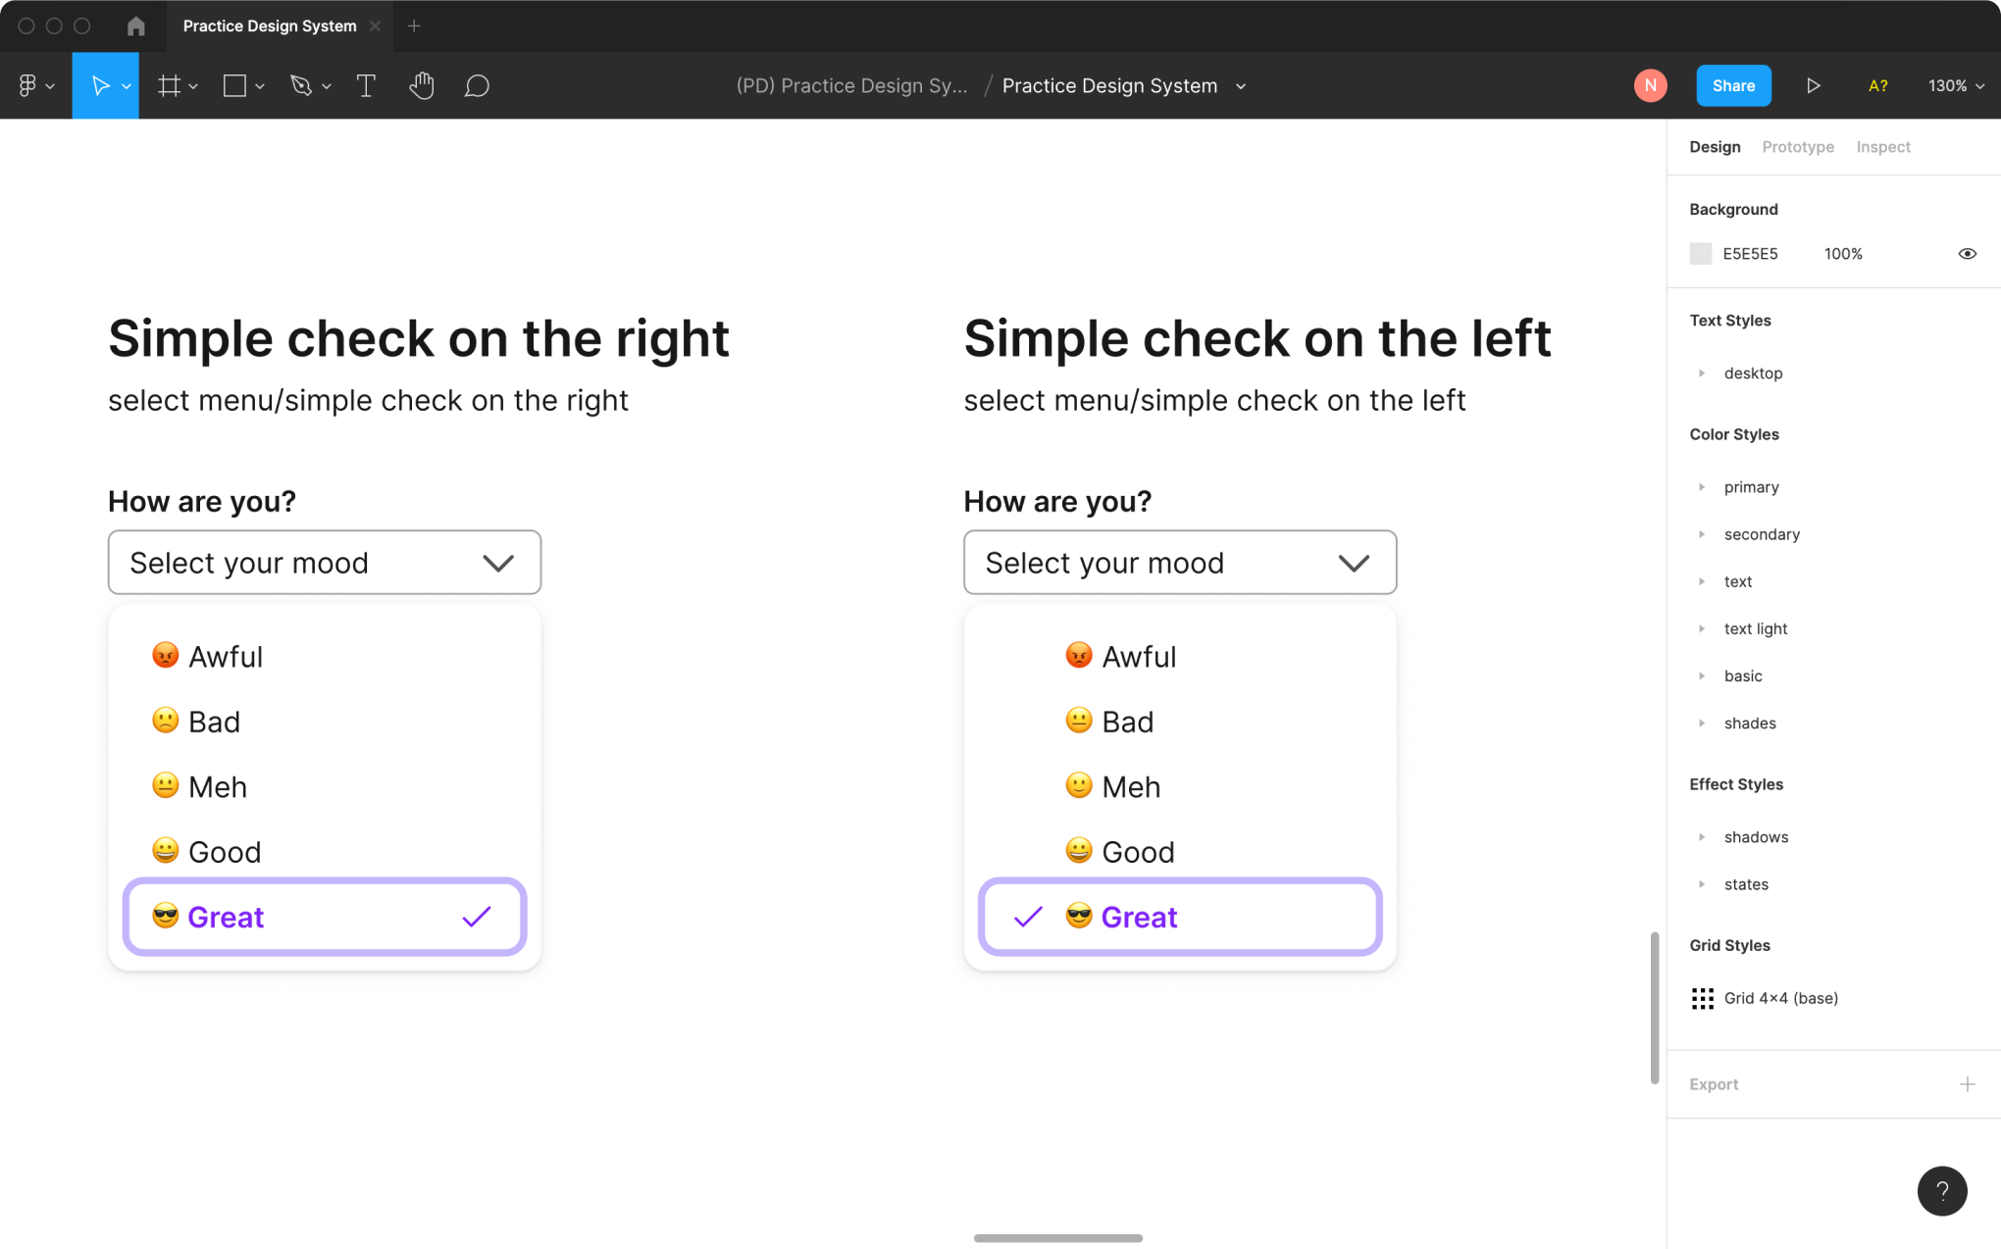This screenshot has height=1249, width=2001.
Task: Click the Share button
Action: coord(1733,85)
